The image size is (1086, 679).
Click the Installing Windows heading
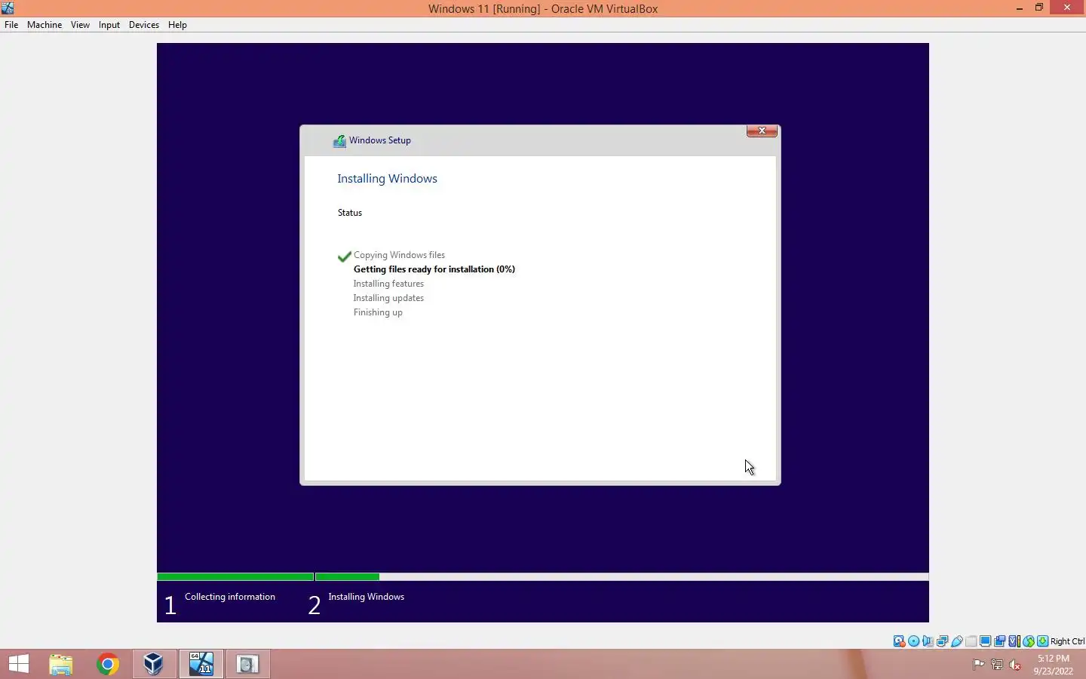[x=388, y=179]
